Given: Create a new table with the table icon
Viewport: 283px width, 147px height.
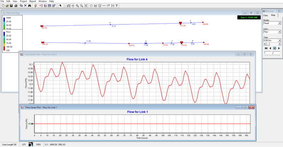Looking at the screenshot, I should (50, 6).
